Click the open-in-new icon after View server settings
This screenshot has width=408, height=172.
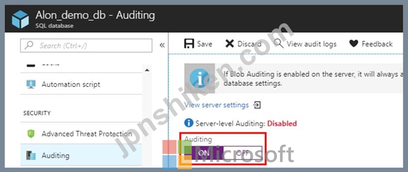click(x=257, y=105)
